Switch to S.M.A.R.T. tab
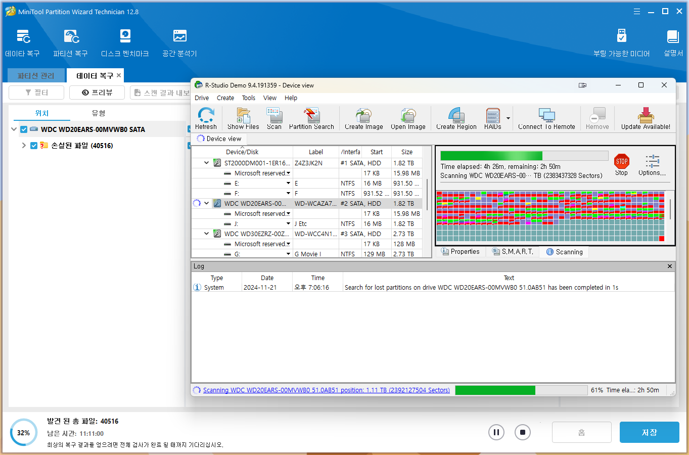Viewport: 689px width, 455px height. coord(513,252)
